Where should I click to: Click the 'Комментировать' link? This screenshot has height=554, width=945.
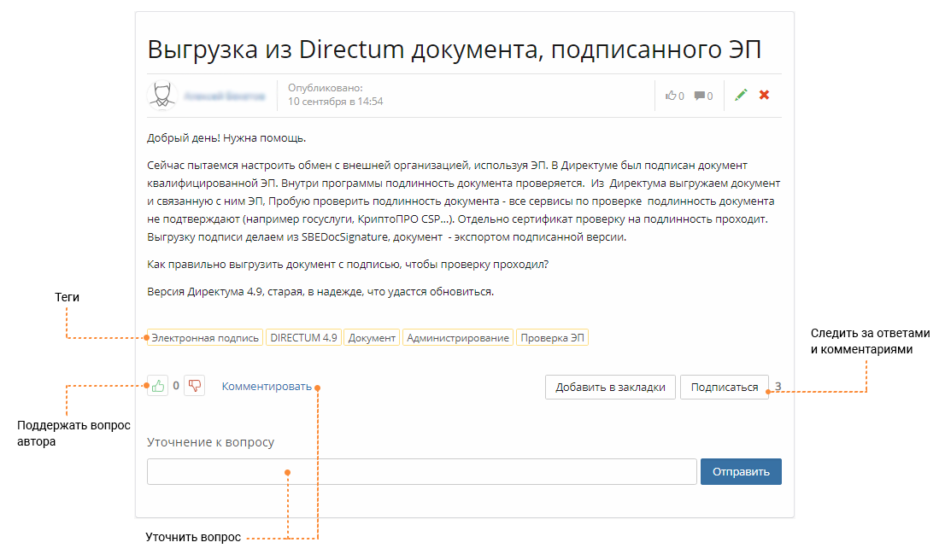coord(267,386)
